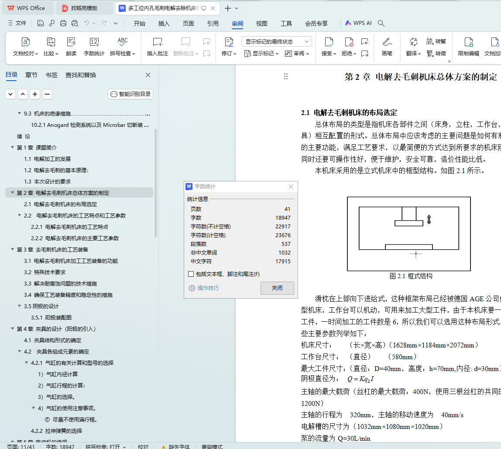The image size is (501, 449).
Task: Convert text with 转简 button
Action: click(436, 53)
